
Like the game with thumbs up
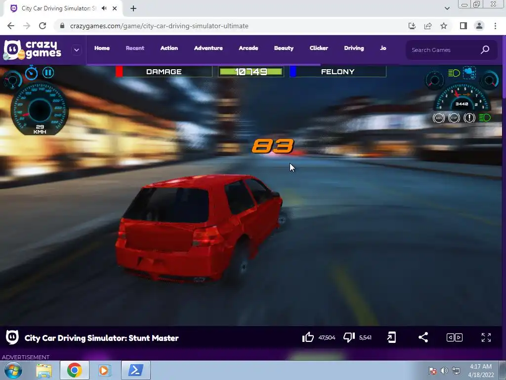click(308, 337)
